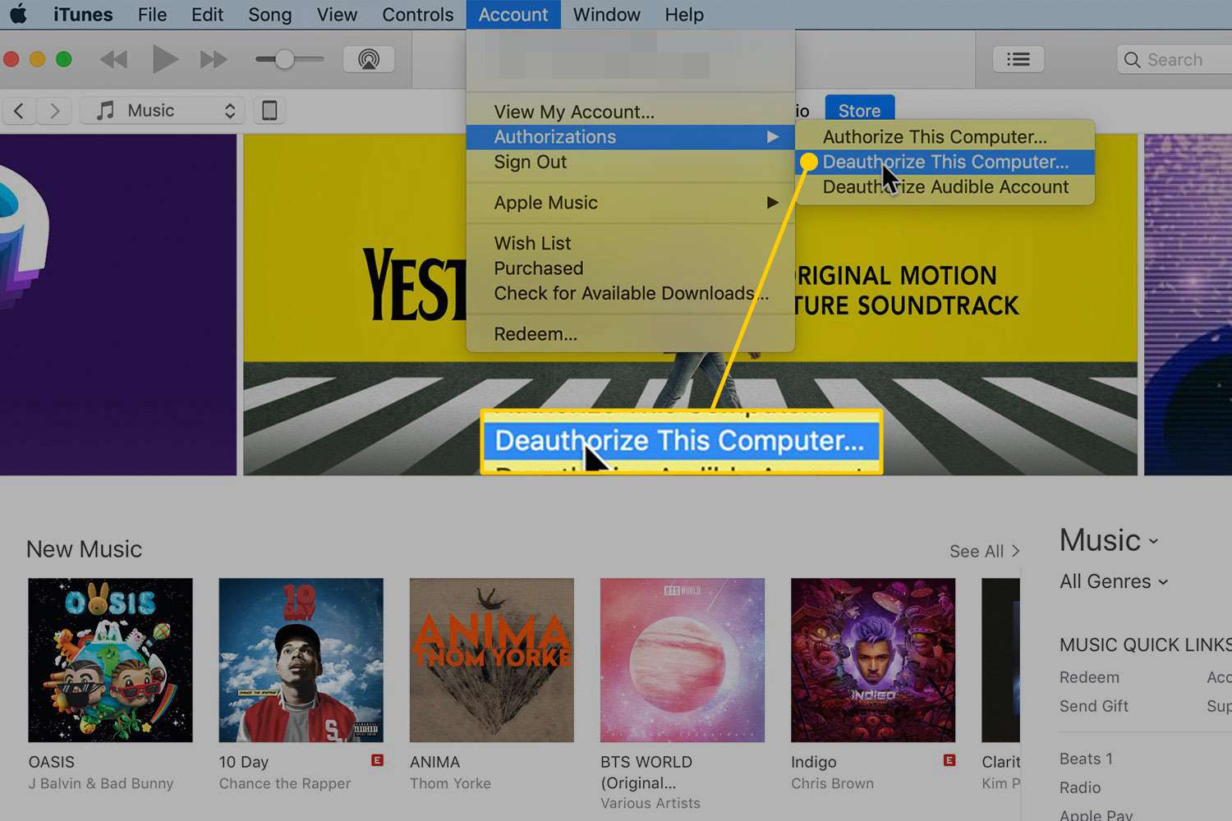Click artist Chance the Rapper
The image size is (1232, 821).
(285, 783)
